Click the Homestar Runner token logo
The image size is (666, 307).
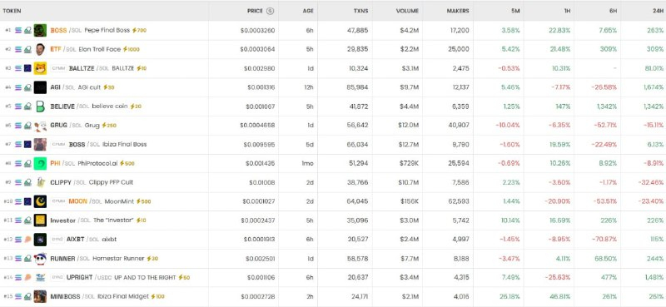point(40,258)
